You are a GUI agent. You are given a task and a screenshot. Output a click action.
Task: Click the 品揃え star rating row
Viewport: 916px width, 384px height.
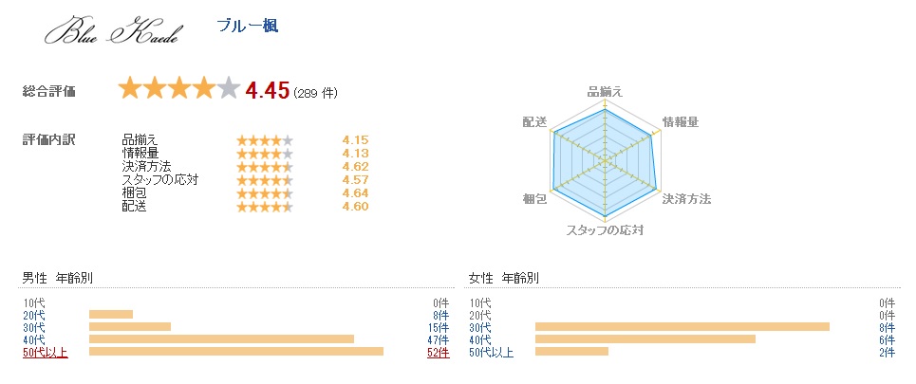pyautogui.click(x=264, y=140)
